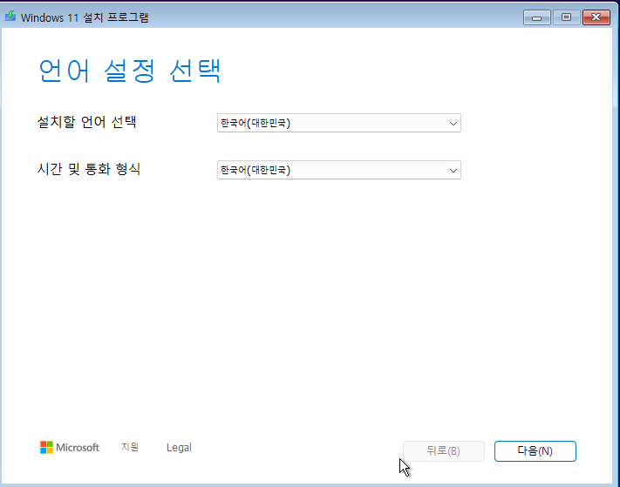Close the Windows 11 설치 프로그램 window
The width and height of the screenshot is (620, 487).
[596, 17]
